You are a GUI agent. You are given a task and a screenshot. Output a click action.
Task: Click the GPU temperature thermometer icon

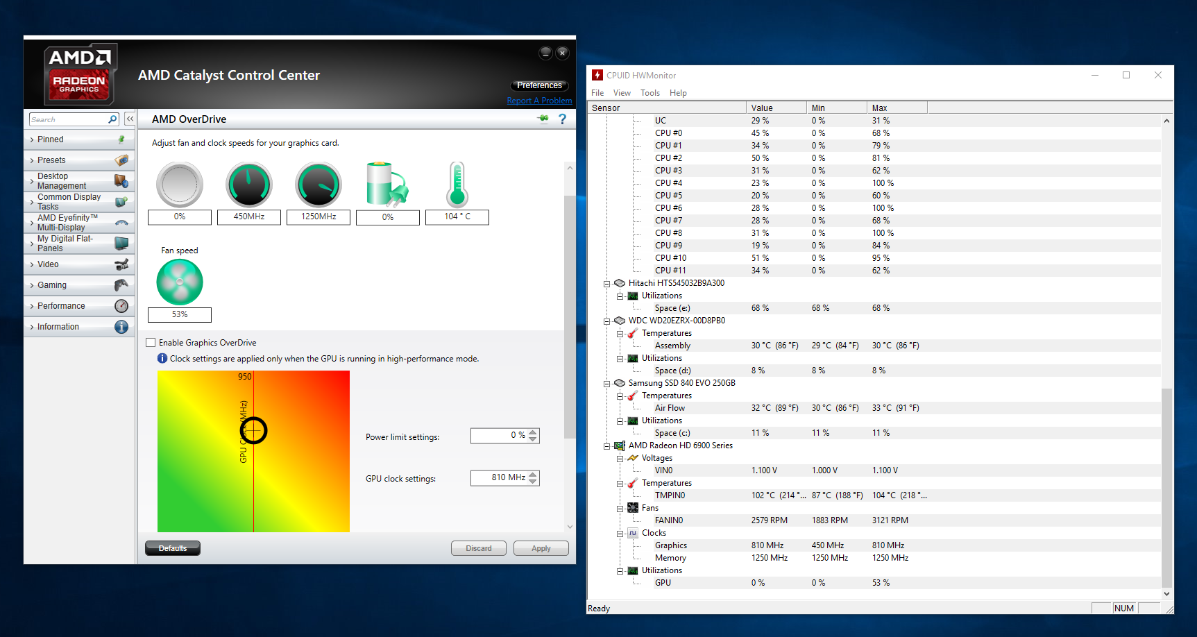click(x=457, y=185)
